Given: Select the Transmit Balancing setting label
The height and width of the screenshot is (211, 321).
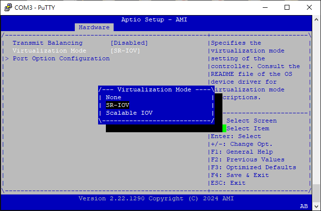Looking at the screenshot, I should [x=48, y=43].
